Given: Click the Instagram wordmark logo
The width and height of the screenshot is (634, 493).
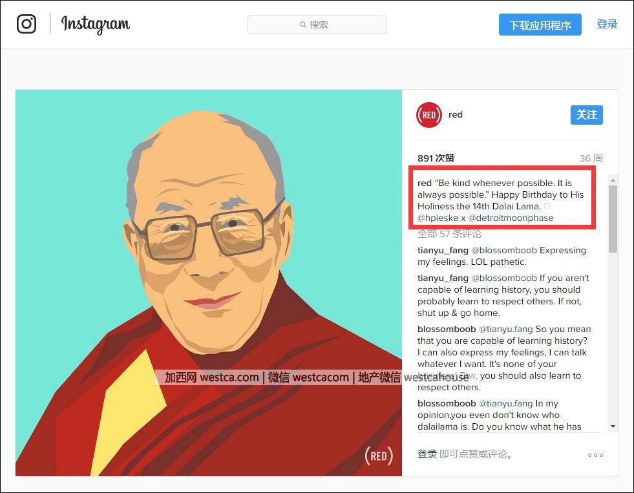Looking at the screenshot, I should (96, 25).
